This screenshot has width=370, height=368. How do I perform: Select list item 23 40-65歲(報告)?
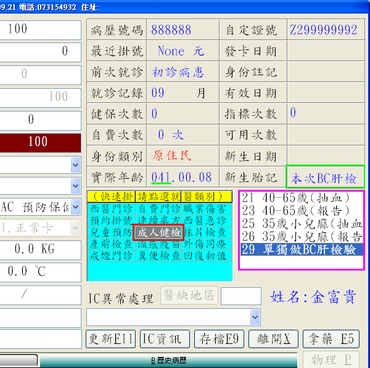tap(295, 211)
